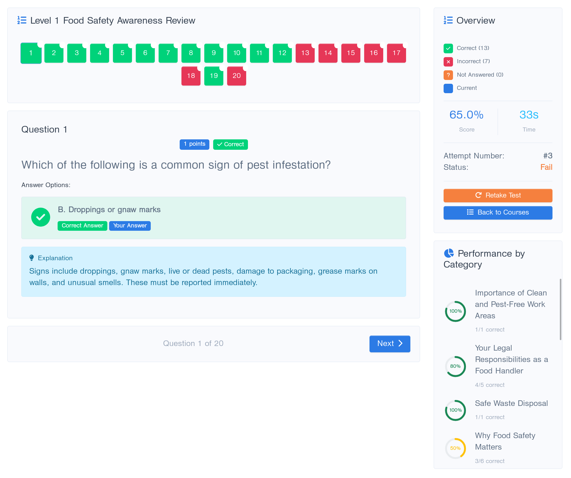Click the Correct badge above the question
The width and height of the screenshot is (571, 478).
(230, 144)
